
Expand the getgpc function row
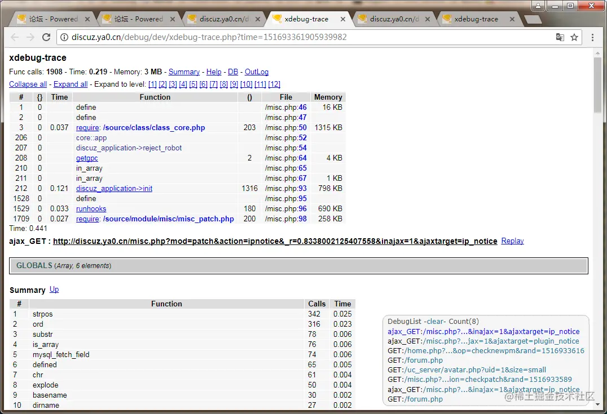pyautogui.click(x=87, y=158)
